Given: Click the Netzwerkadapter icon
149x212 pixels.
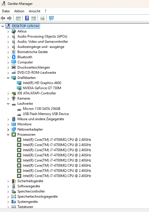Looking at the screenshot, I should [x=14, y=129].
